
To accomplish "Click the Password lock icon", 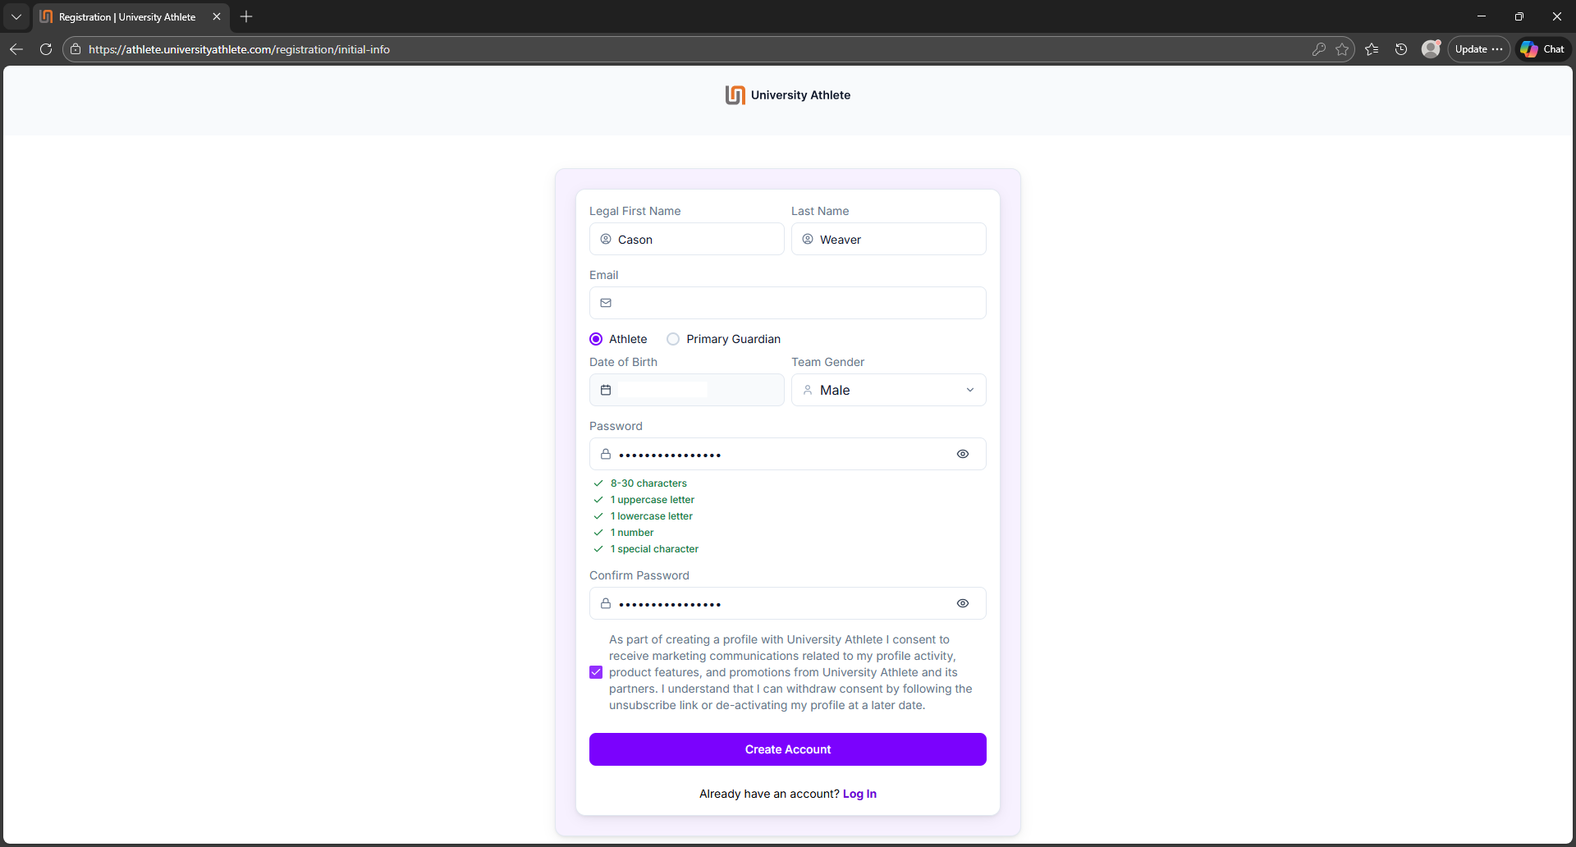I will (x=606, y=454).
